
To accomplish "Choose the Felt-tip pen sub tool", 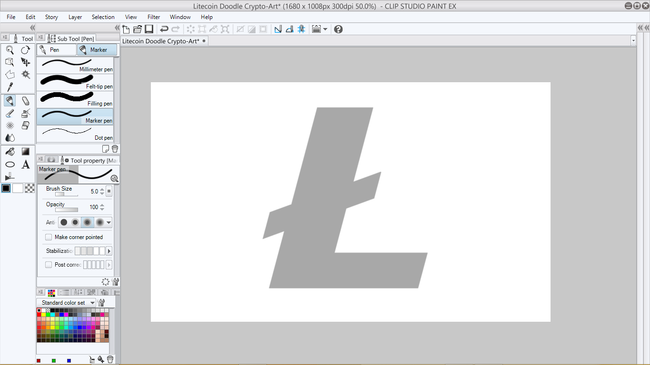I will (x=75, y=83).
